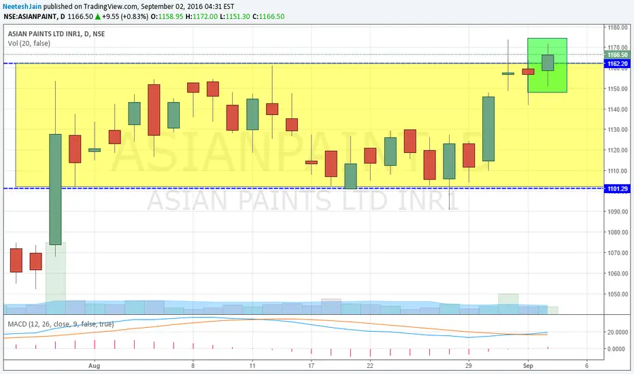This screenshot has width=634, height=374.
Task: Click the close value C:1166.50
Action: click(269, 16)
